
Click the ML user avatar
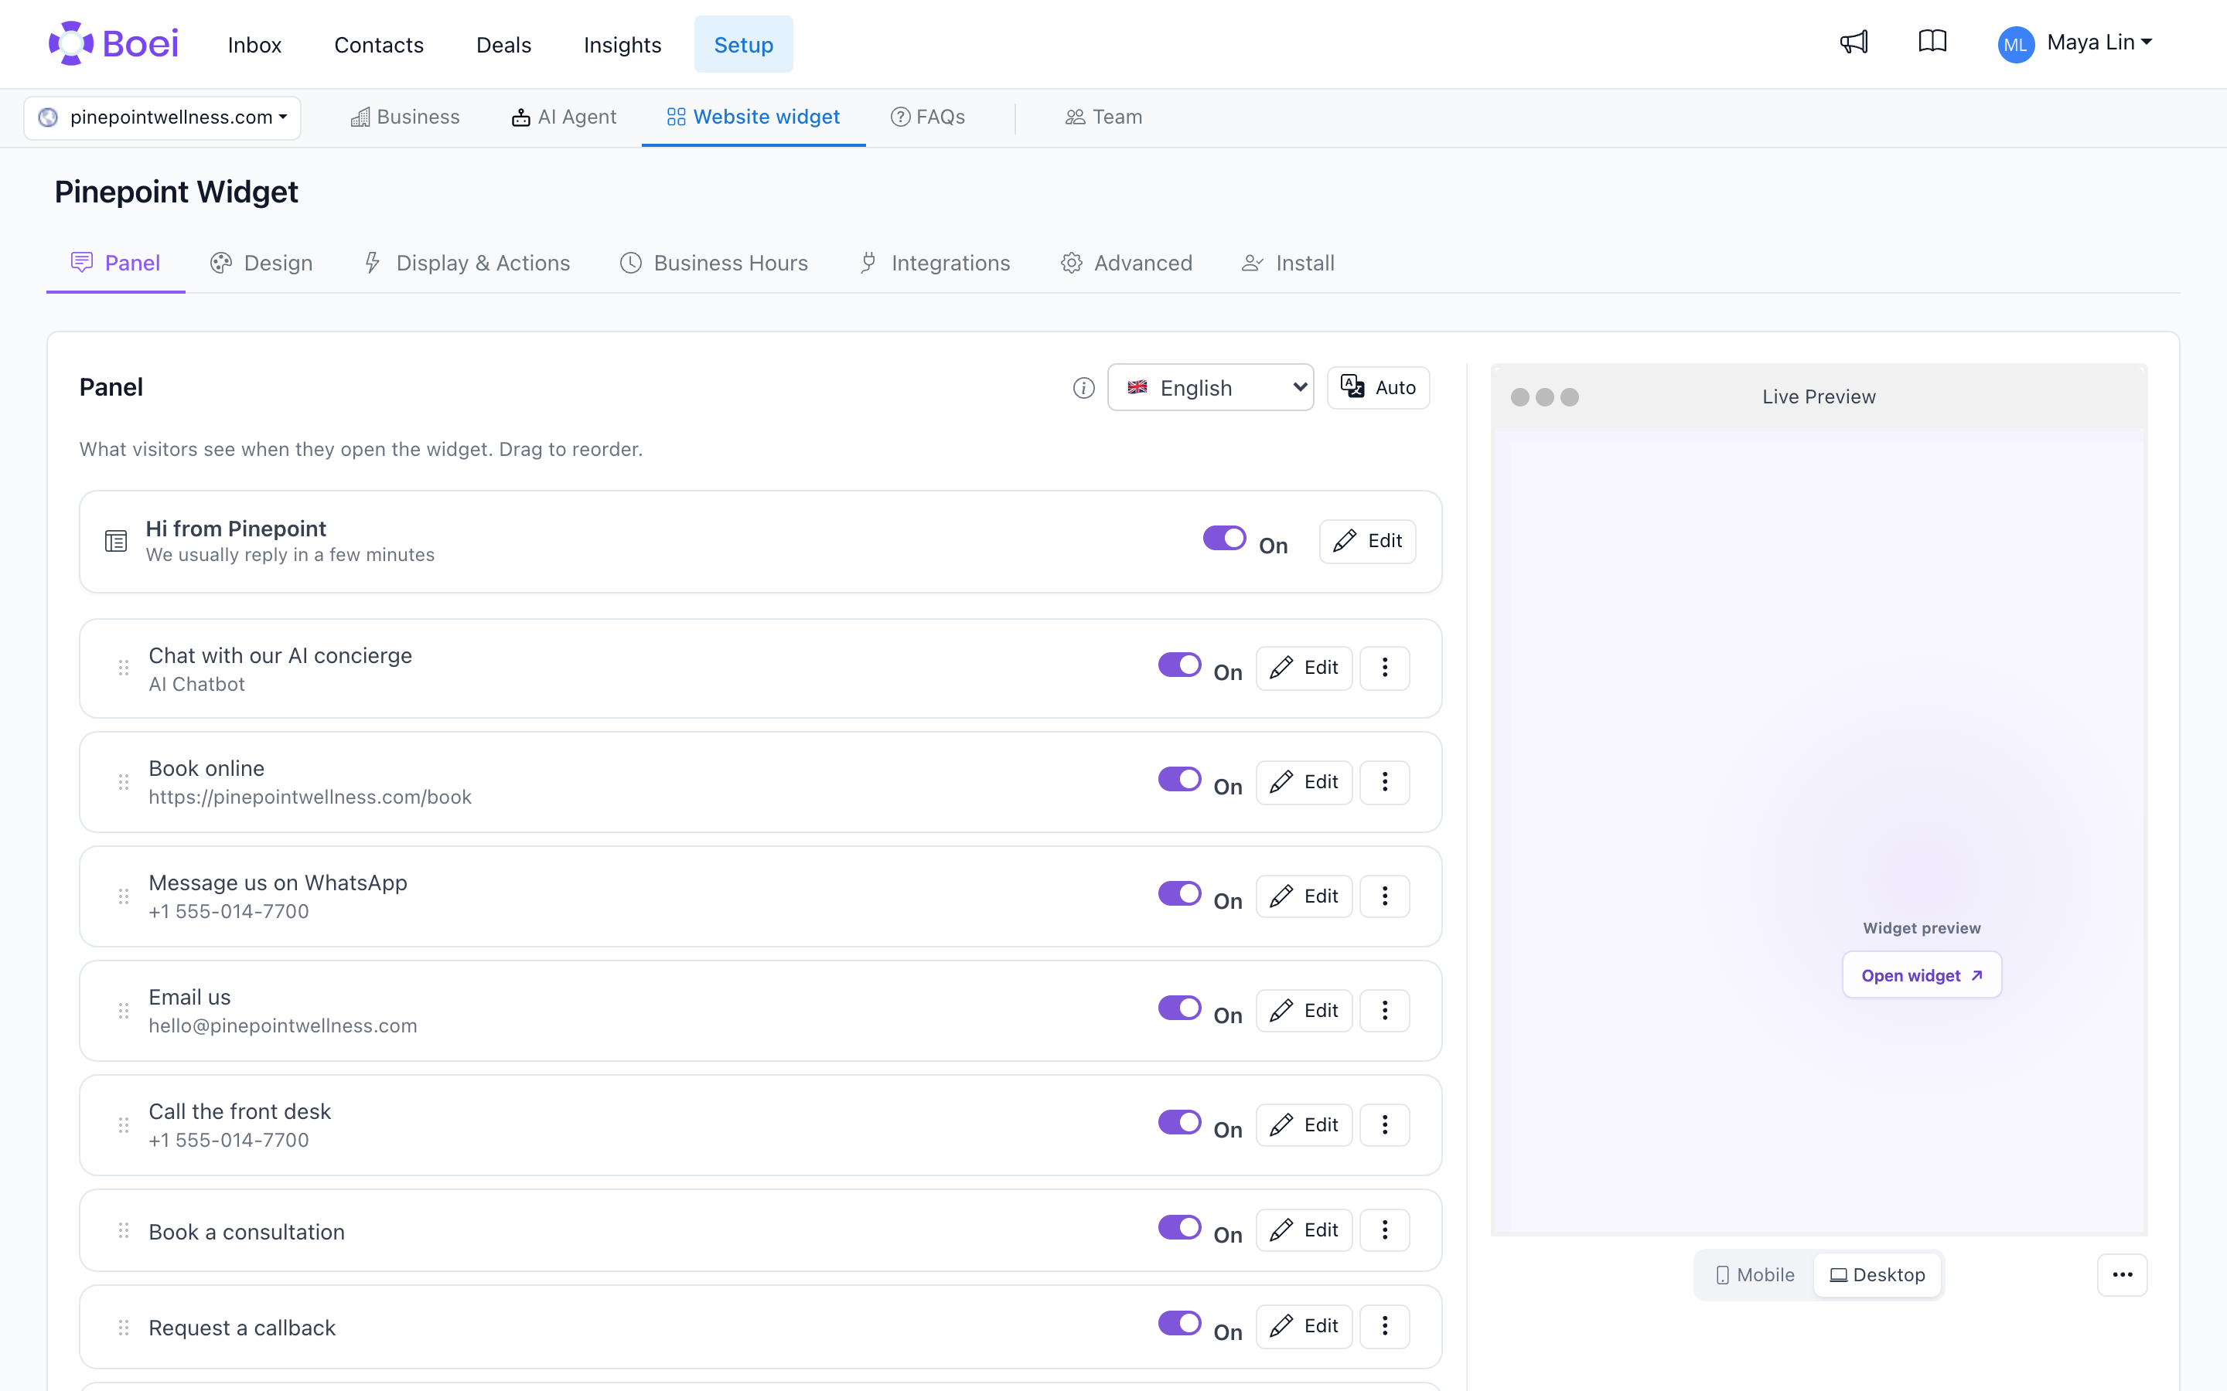pos(2015,44)
